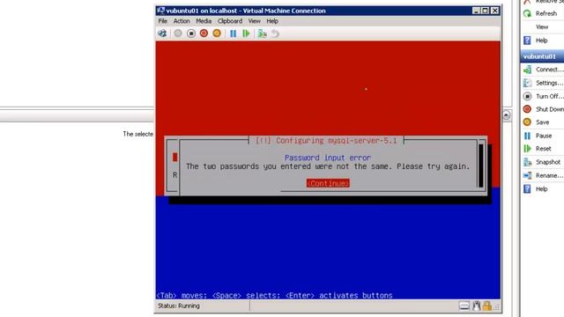Screen dimensions: 564x317
Task: Click the Refresh icon in Actions pane
Action: pos(527,14)
